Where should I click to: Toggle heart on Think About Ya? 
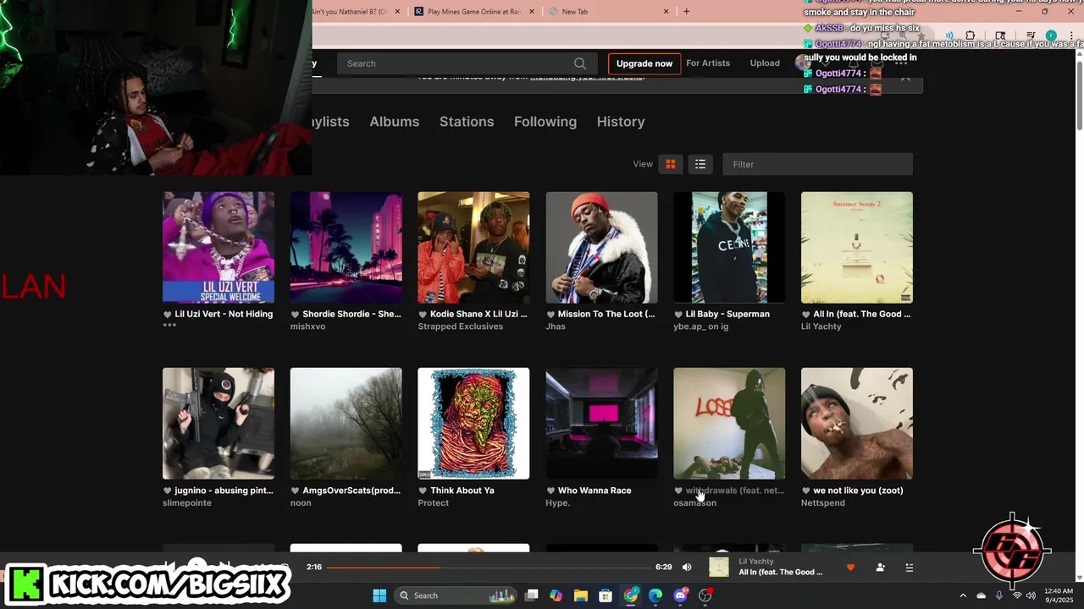423,491
